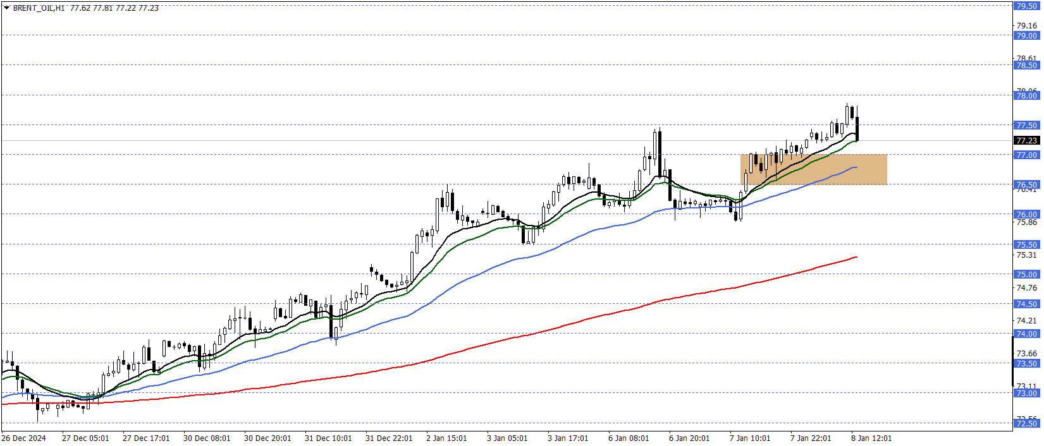Click the 75.50 price level label
The image size is (1044, 446).
click(x=1026, y=244)
